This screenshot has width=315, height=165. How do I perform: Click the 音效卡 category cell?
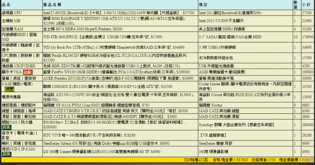[x=22, y=135]
